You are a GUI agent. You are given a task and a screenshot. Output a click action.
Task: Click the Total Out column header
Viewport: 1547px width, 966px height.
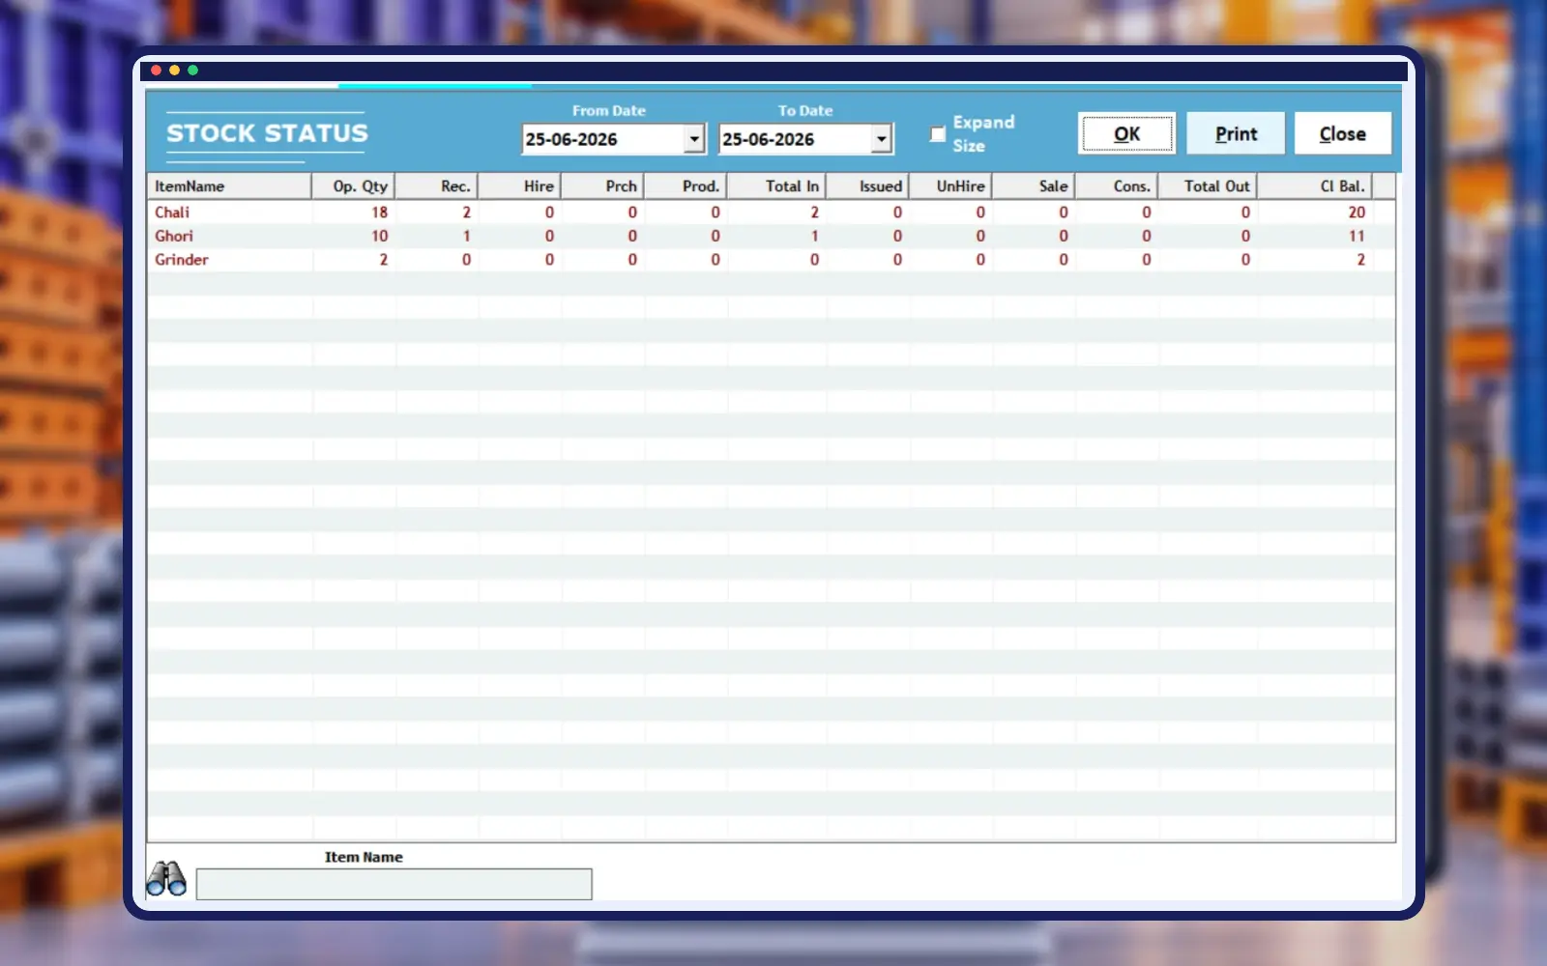(1209, 186)
